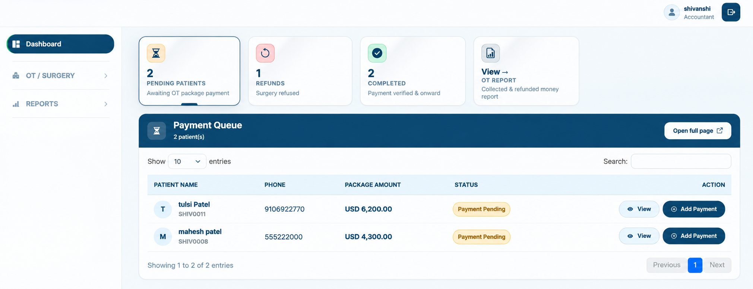753x289 pixels.
Task: Click the phone number 9106922770
Action: (285, 210)
